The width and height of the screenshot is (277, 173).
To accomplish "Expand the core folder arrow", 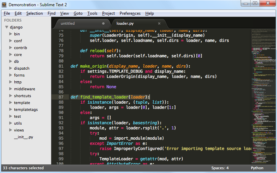I will click(x=11, y=55).
